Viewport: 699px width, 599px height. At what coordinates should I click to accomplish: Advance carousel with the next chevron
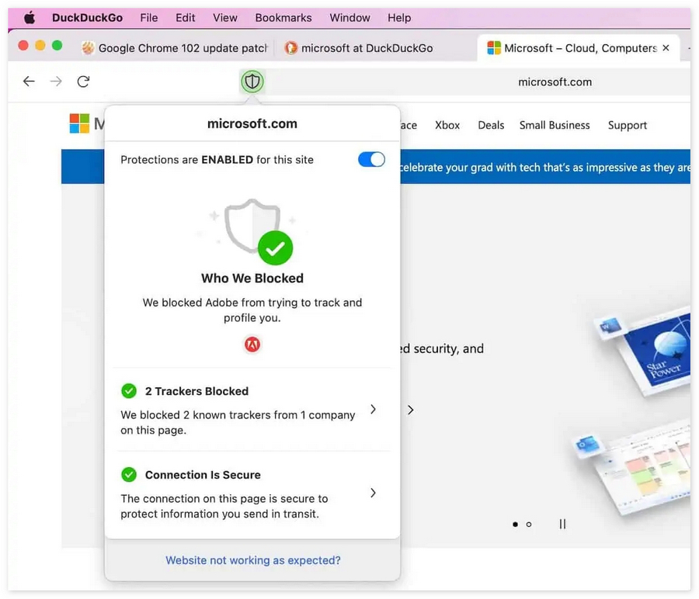[411, 410]
